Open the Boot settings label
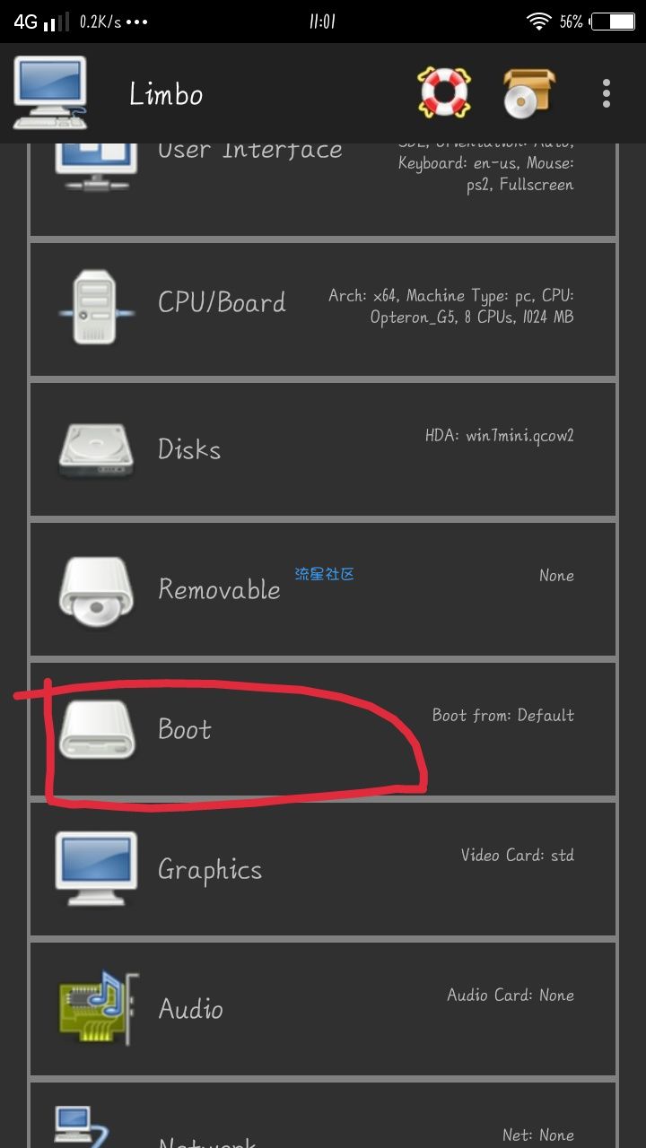This screenshot has width=646, height=1148. [x=185, y=729]
